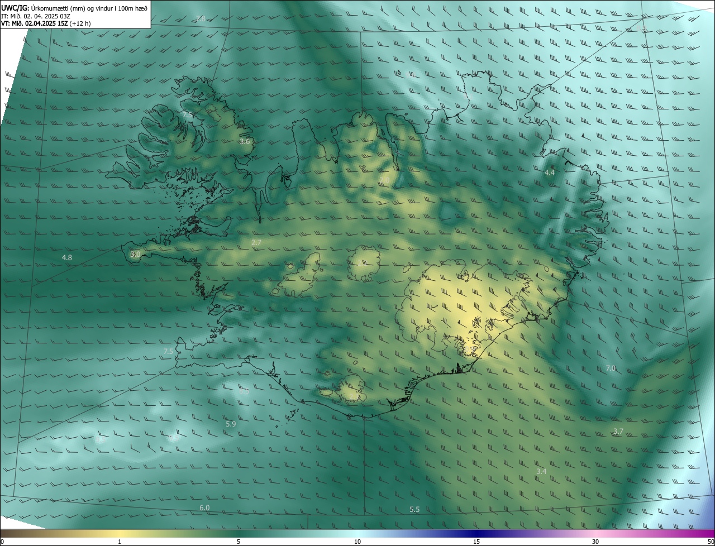Click the initial time line "IT: Mið. 02. 04. 2025 03Z"
The width and height of the screenshot is (715, 546).
[36, 16]
